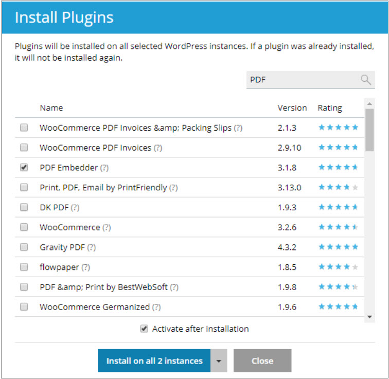Open help (?) for PDF Embedder

click(104, 168)
